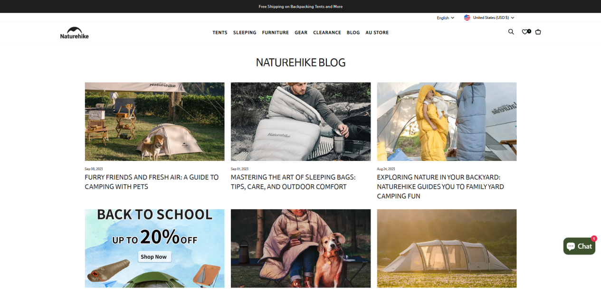Select FURNITURE in the navigation
Image resolution: width=601 pixels, height=290 pixels.
click(276, 33)
